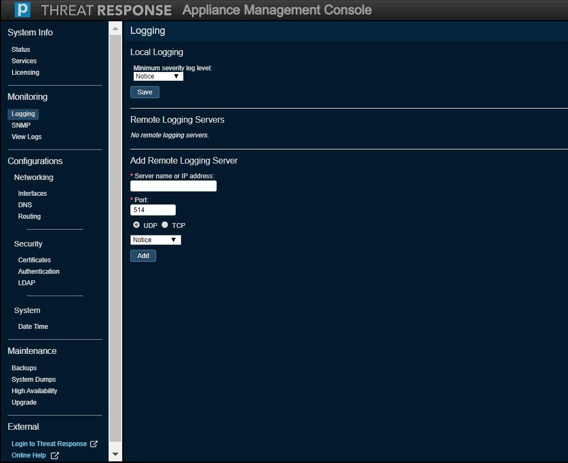Click external link icon beside Login to Threat Response
This screenshot has height=463, width=568.
point(93,444)
